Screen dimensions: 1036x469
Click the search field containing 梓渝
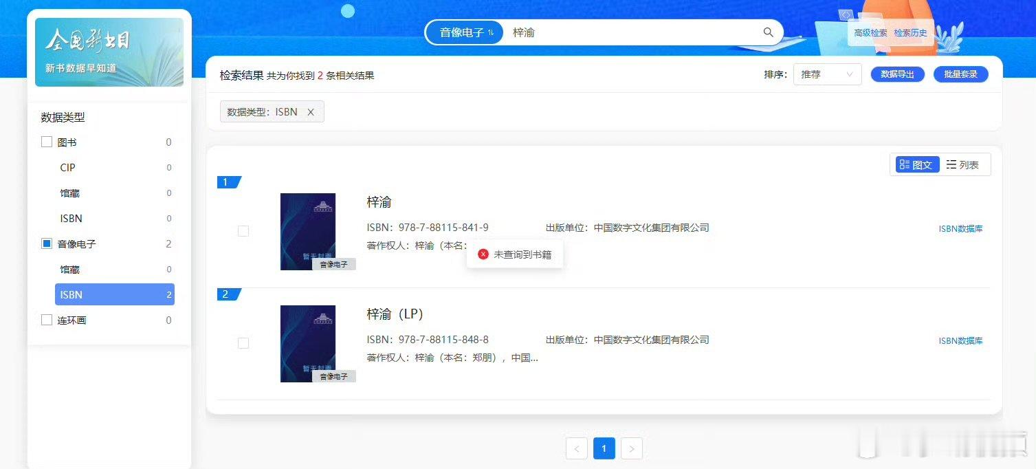click(632, 32)
